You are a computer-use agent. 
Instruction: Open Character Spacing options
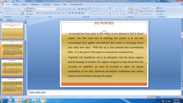pyautogui.click(x=55, y=13)
